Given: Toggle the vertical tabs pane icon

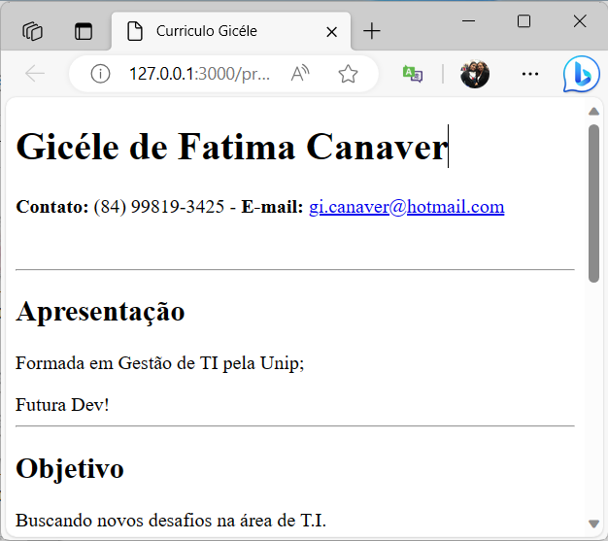Looking at the screenshot, I should 83,31.
